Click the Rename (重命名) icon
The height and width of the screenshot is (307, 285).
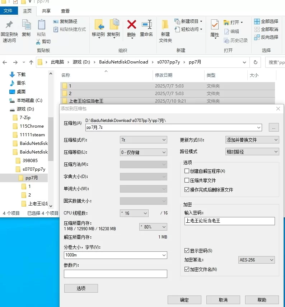146,25
